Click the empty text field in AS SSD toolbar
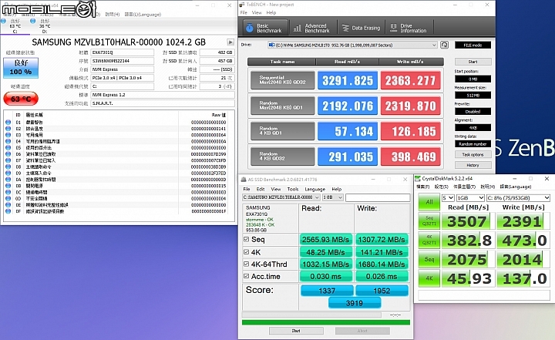This screenshot has width=555, height=340. click(x=378, y=197)
